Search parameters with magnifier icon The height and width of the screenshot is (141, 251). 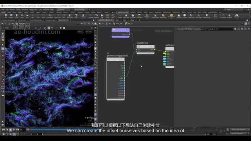[242, 29]
